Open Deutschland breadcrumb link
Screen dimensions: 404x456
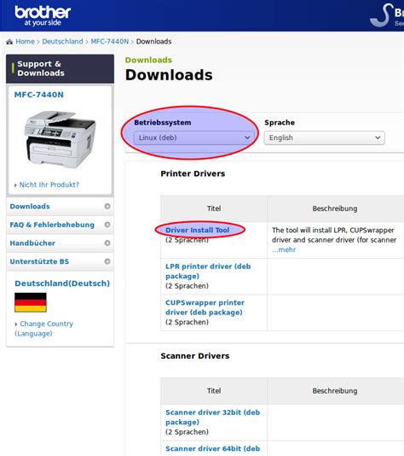point(62,42)
